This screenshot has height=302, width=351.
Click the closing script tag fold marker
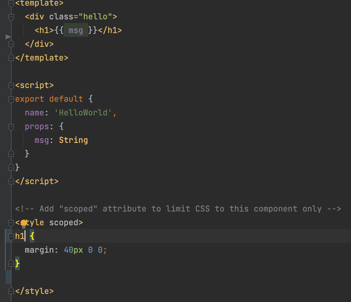(x=11, y=181)
